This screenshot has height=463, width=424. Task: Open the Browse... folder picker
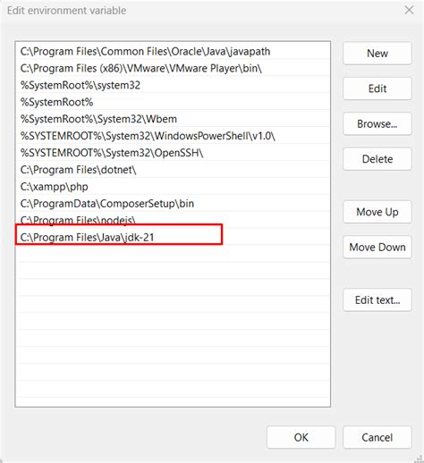(377, 123)
